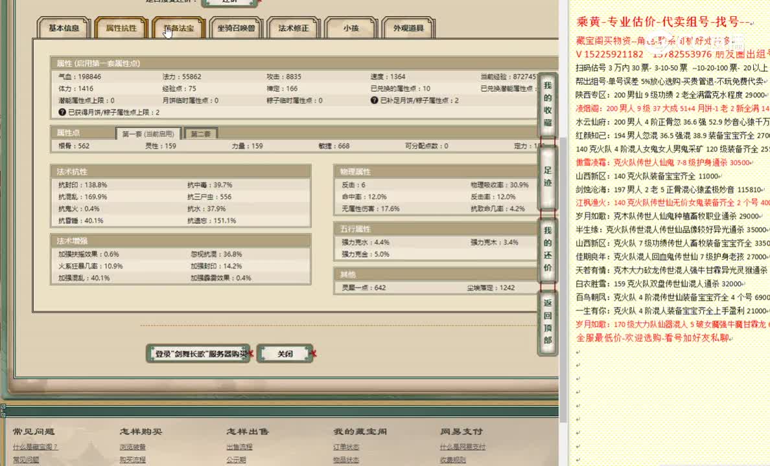Switch to 第二套 attribute set tab
Screen dimensions: 770x466
[x=201, y=133]
